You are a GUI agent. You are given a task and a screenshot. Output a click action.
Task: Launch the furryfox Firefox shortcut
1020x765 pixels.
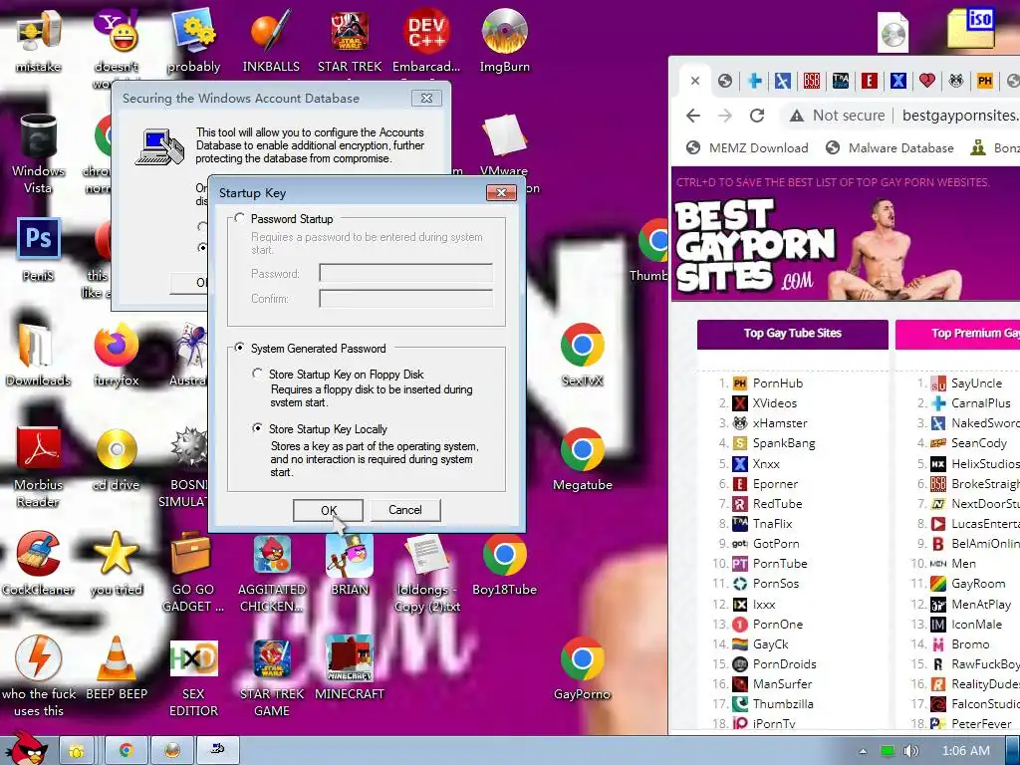click(x=116, y=356)
